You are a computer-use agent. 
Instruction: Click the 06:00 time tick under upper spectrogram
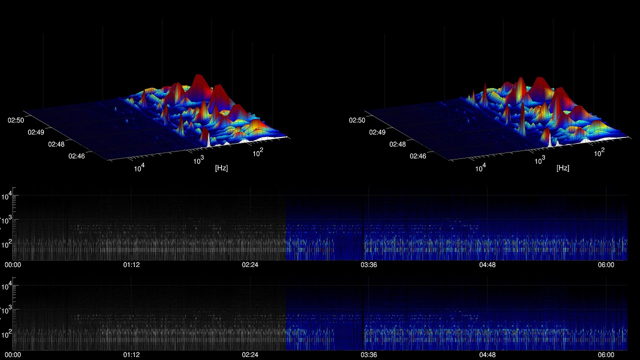click(x=606, y=265)
